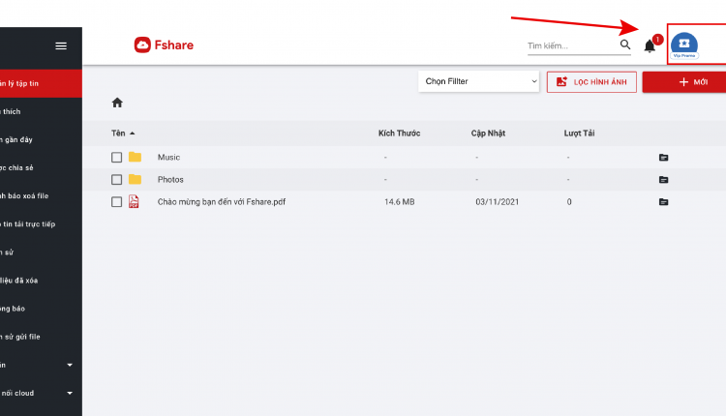This screenshot has width=726, height=416.
Task: Sort by Lượt Tải column header
Action: click(579, 134)
